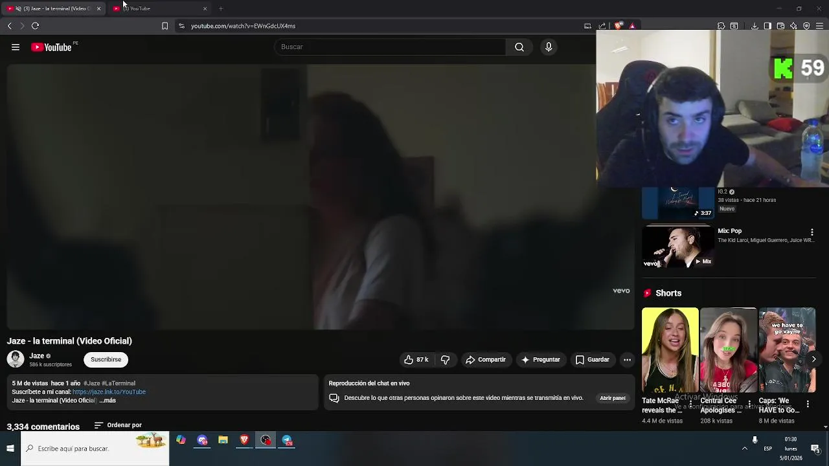Open a new tab with plus button

[x=221, y=8]
